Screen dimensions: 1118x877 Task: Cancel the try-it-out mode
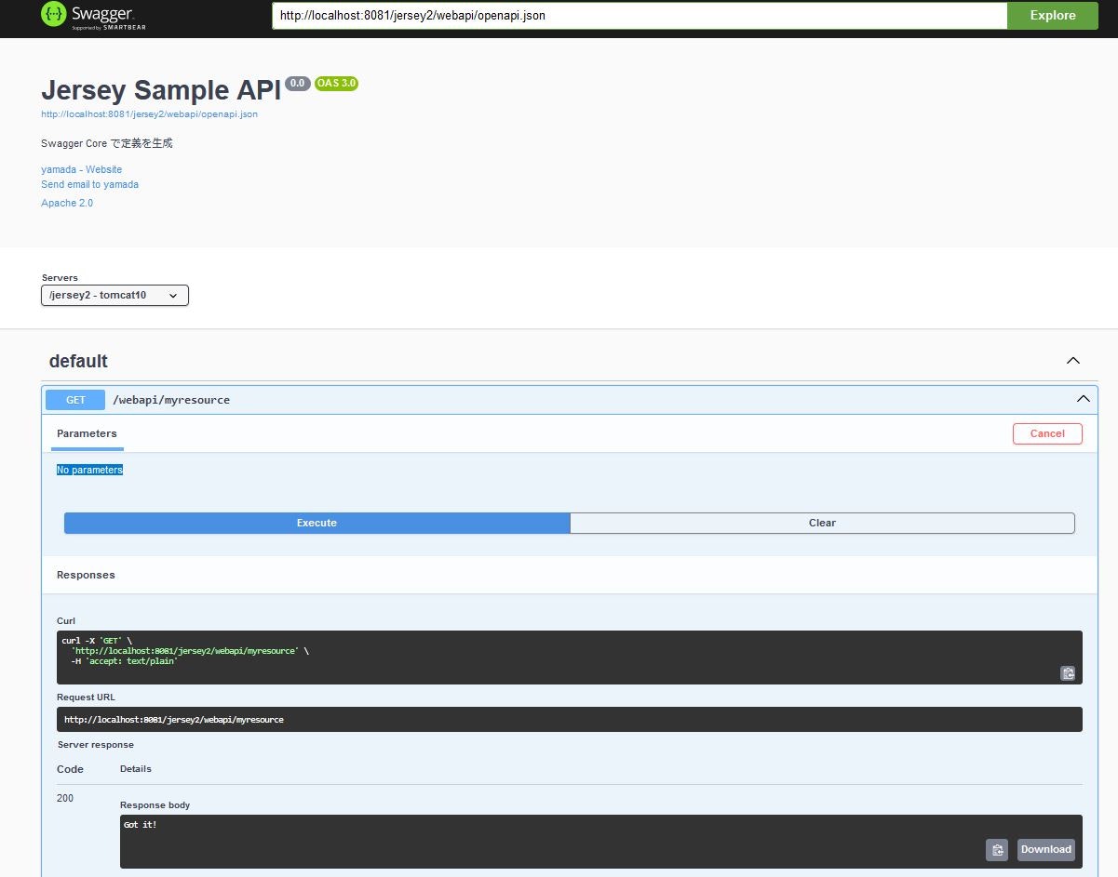click(x=1047, y=433)
